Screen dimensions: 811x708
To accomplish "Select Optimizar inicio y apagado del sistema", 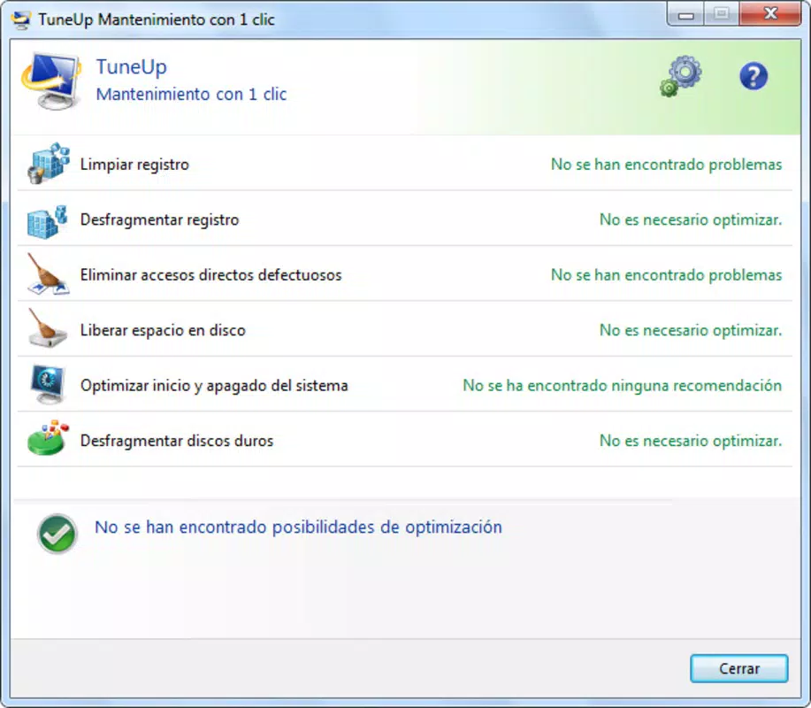I will tap(214, 386).
